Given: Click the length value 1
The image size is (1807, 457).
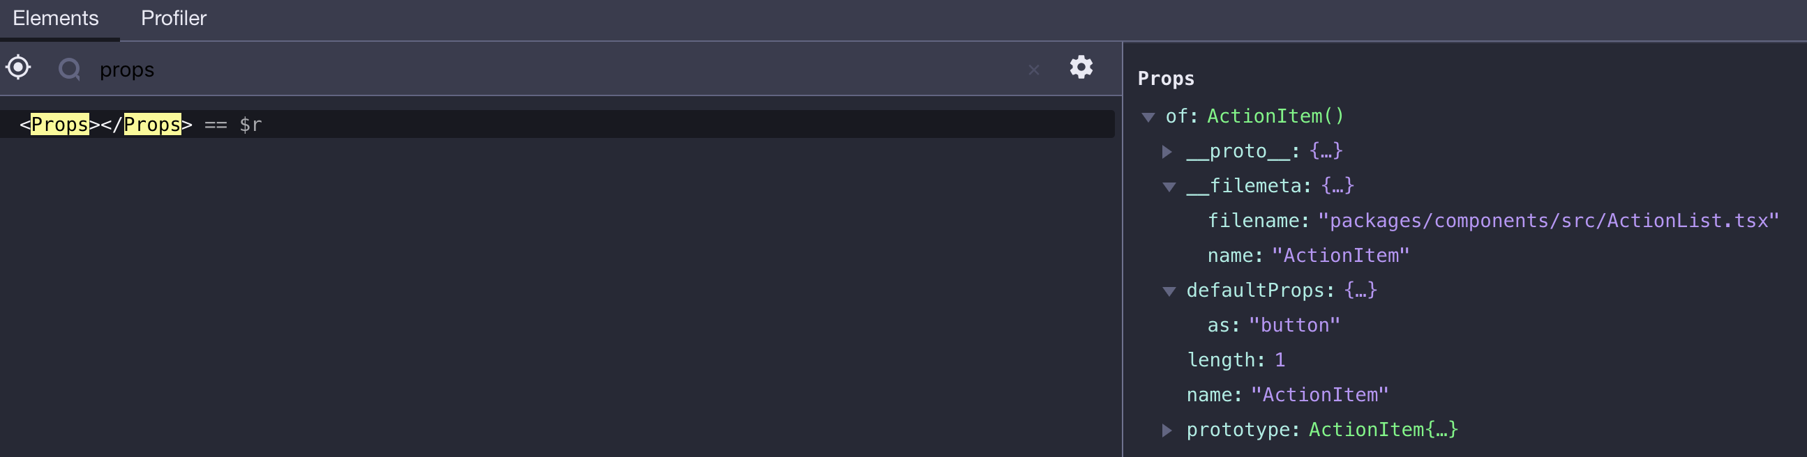Looking at the screenshot, I should [1280, 360].
